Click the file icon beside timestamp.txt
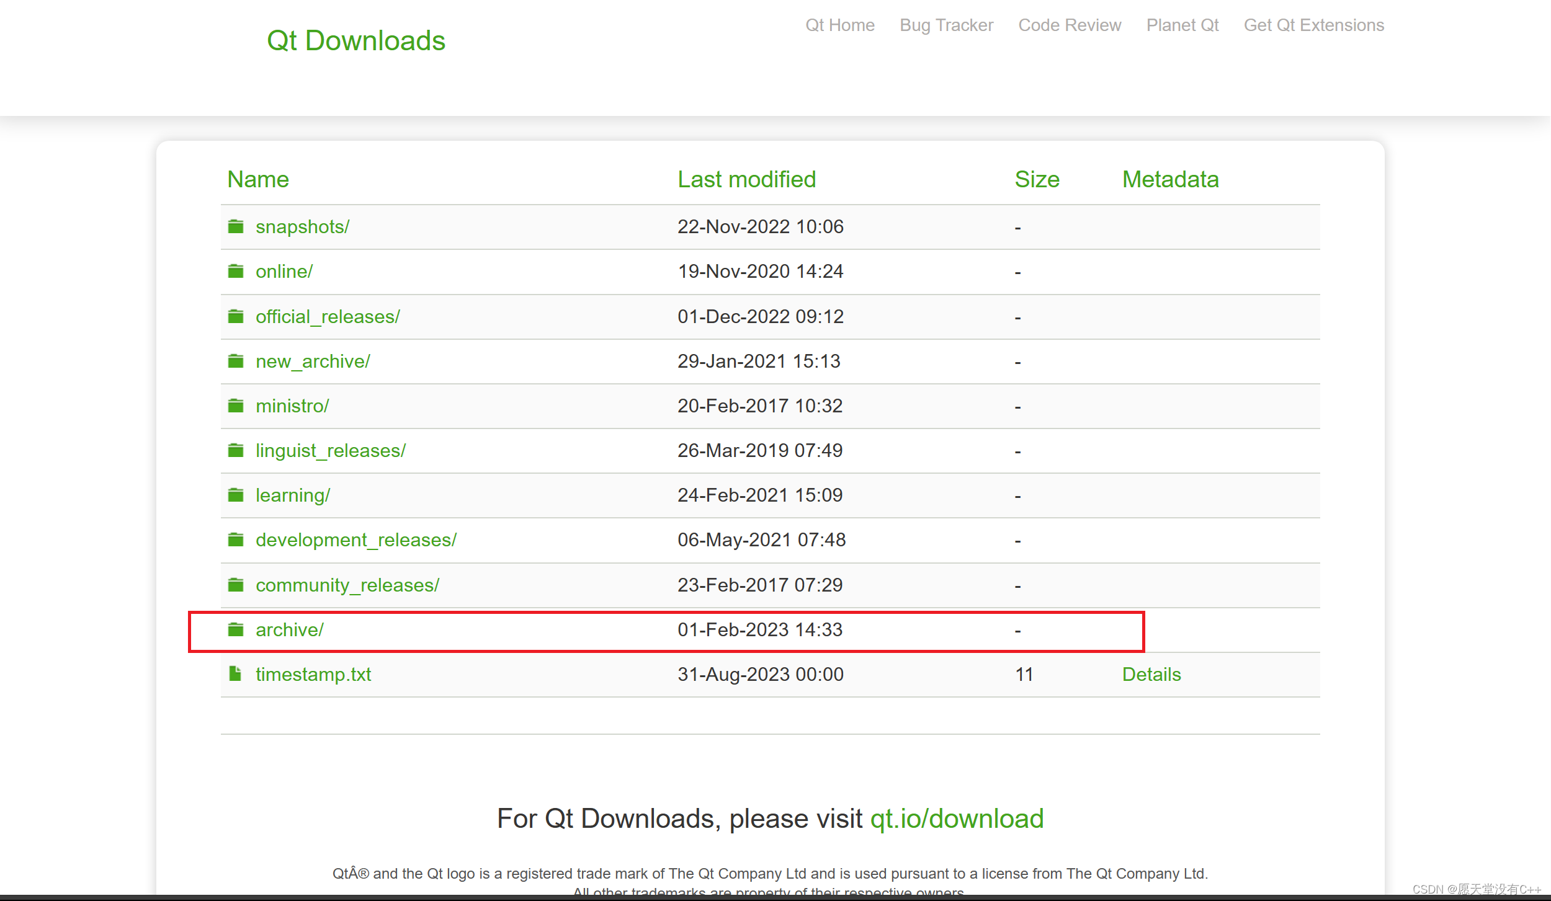Image resolution: width=1551 pixels, height=901 pixels. [235, 674]
